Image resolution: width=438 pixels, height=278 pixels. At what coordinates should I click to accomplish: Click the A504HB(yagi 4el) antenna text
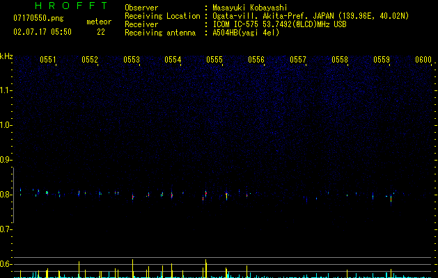click(x=246, y=33)
